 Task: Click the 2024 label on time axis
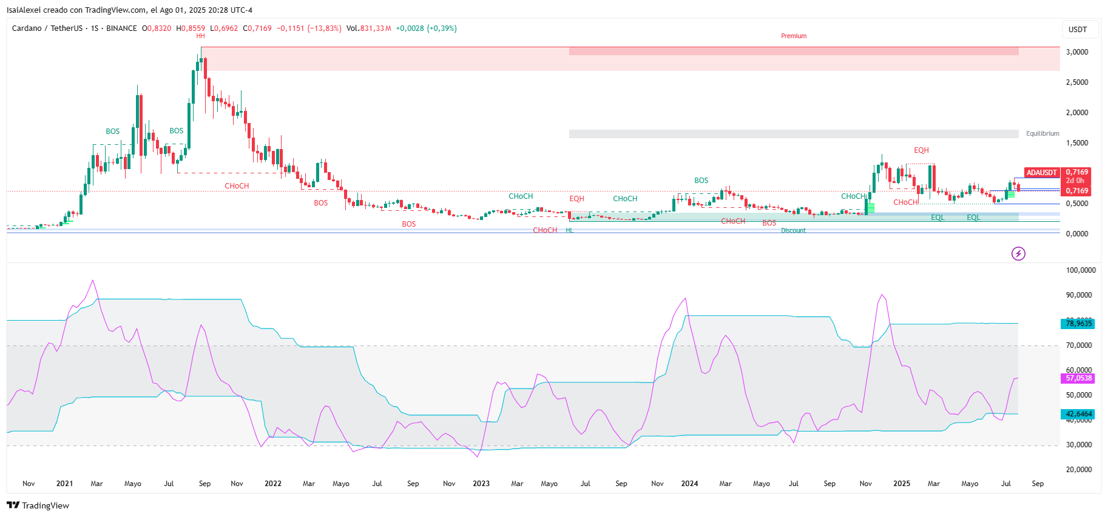pos(689,484)
